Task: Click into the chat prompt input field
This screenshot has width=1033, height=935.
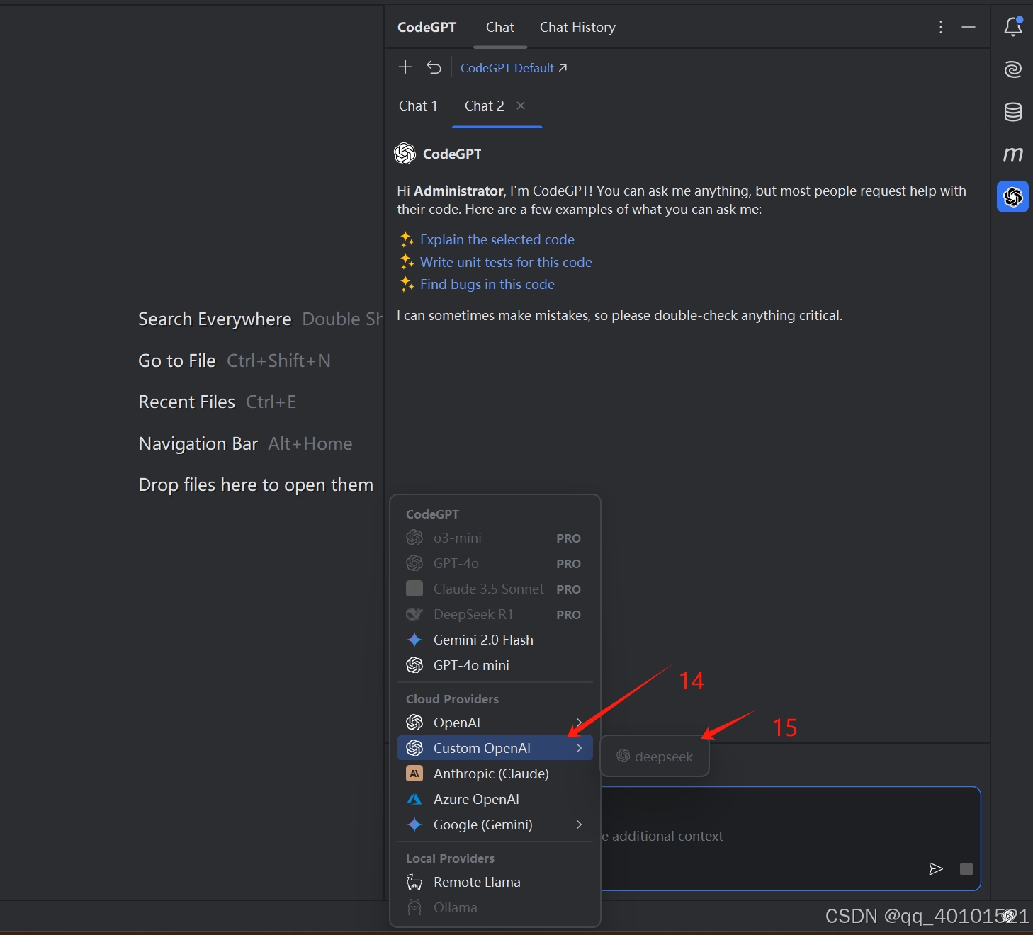Action: pos(790,837)
